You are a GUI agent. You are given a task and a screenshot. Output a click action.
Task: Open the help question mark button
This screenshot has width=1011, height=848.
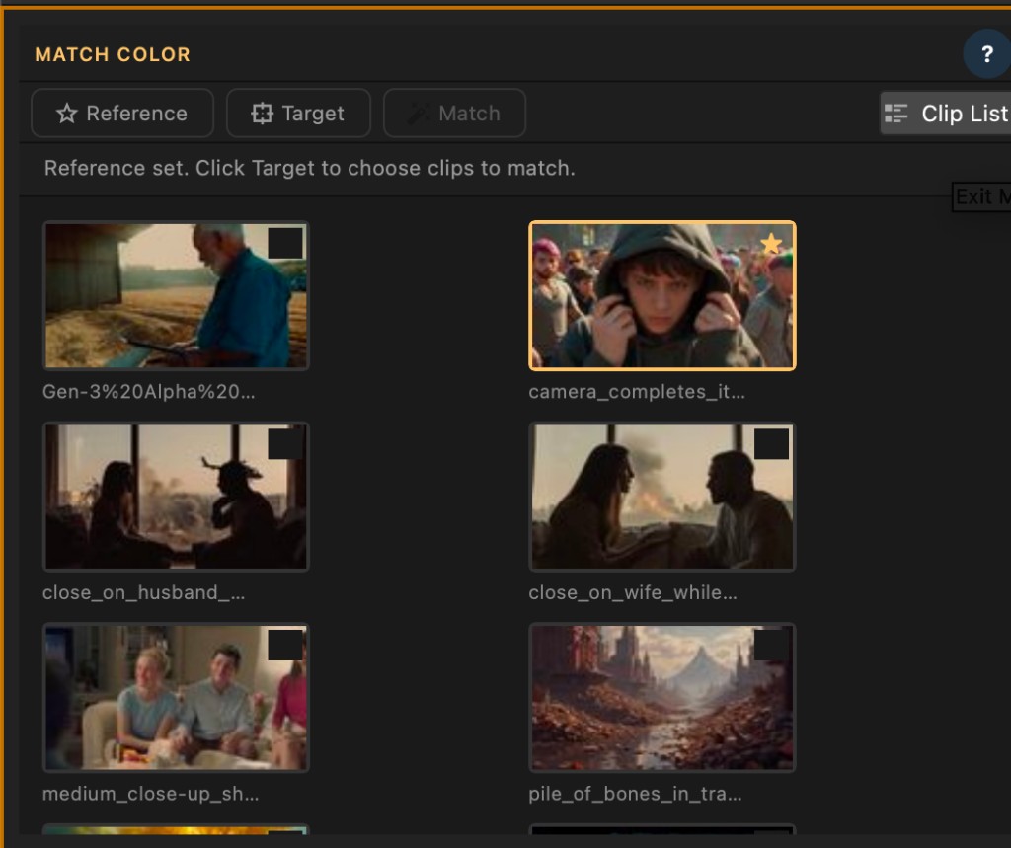(x=986, y=54)
